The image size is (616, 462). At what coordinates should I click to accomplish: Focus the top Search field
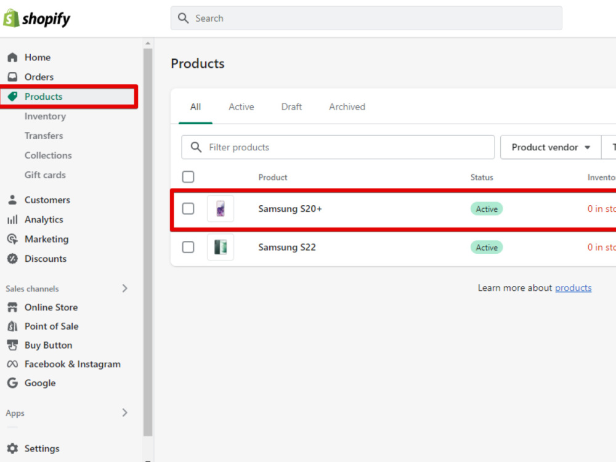click(x=366, y=18)
